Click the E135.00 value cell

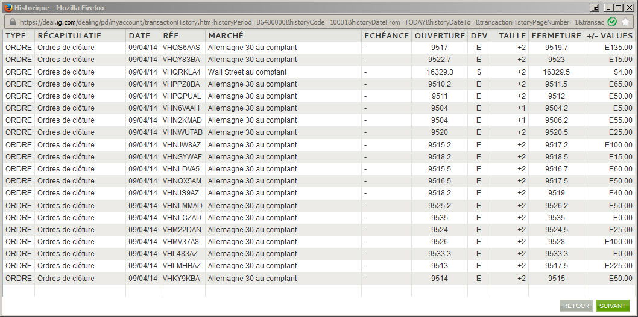click(x=619, y=48)
